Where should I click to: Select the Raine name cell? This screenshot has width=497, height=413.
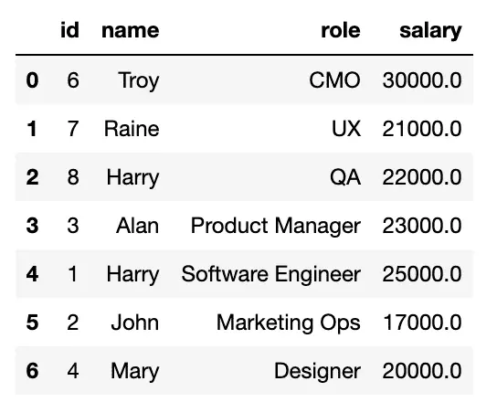point(132,129)
